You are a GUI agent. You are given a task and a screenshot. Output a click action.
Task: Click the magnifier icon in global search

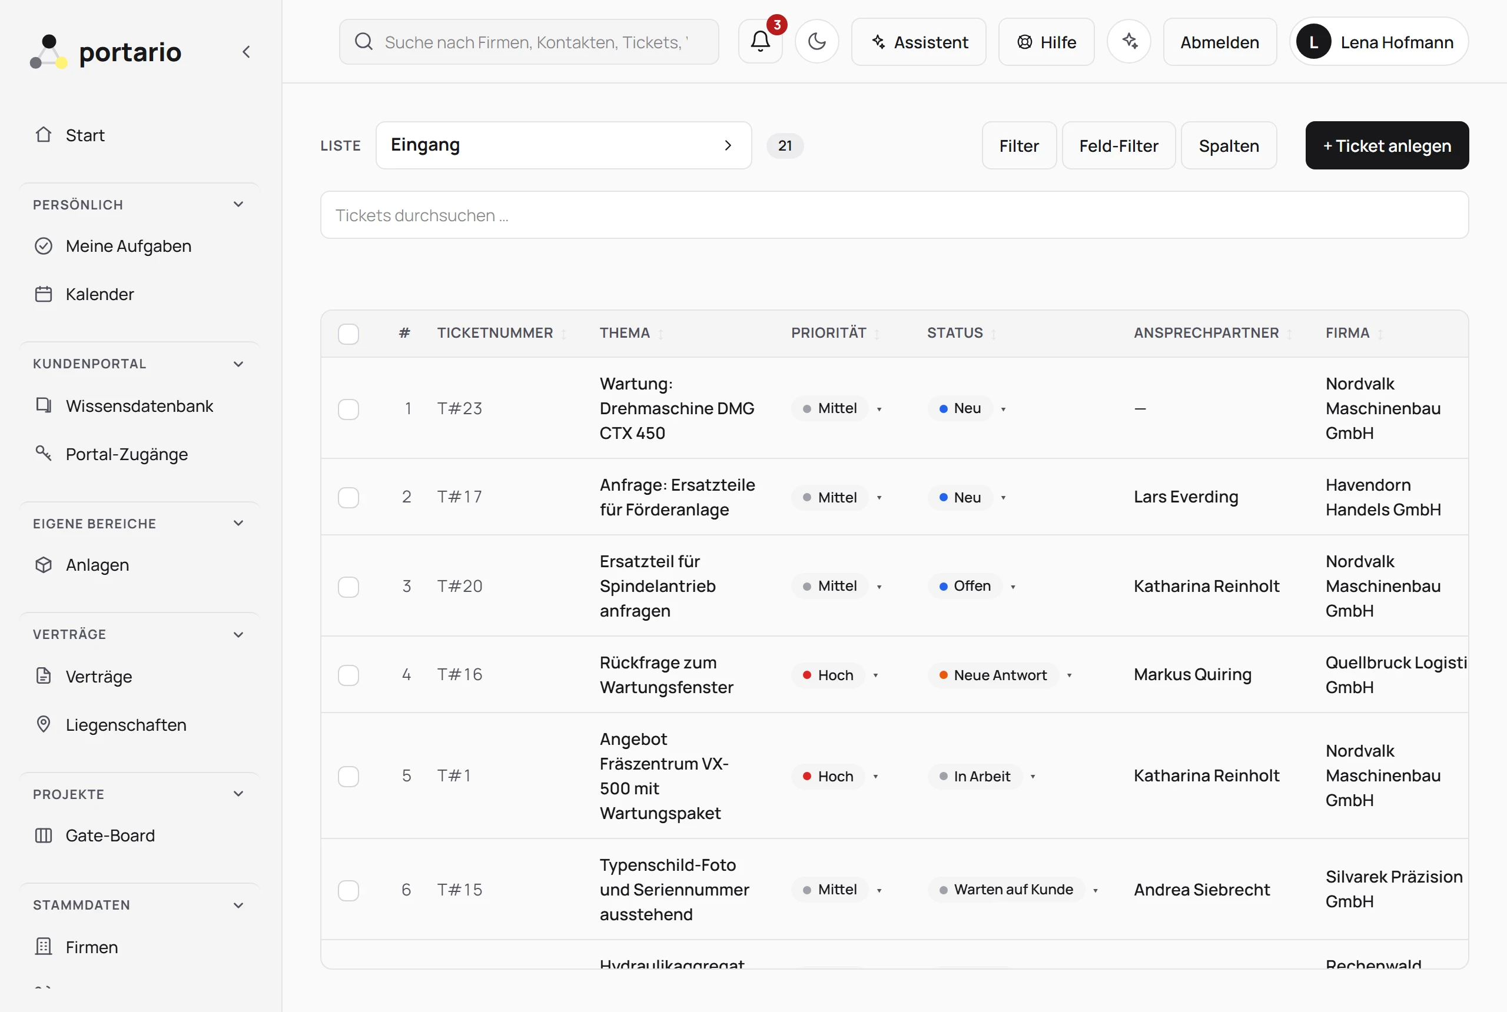[364, 42]
